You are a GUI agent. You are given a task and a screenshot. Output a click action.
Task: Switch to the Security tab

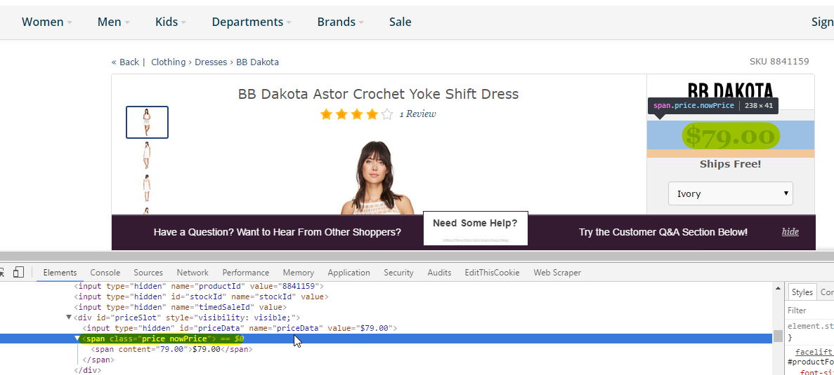399,273
